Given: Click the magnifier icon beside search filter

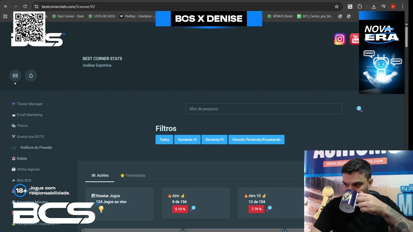Looking at the screenshot, I should [x=359, y=109].
